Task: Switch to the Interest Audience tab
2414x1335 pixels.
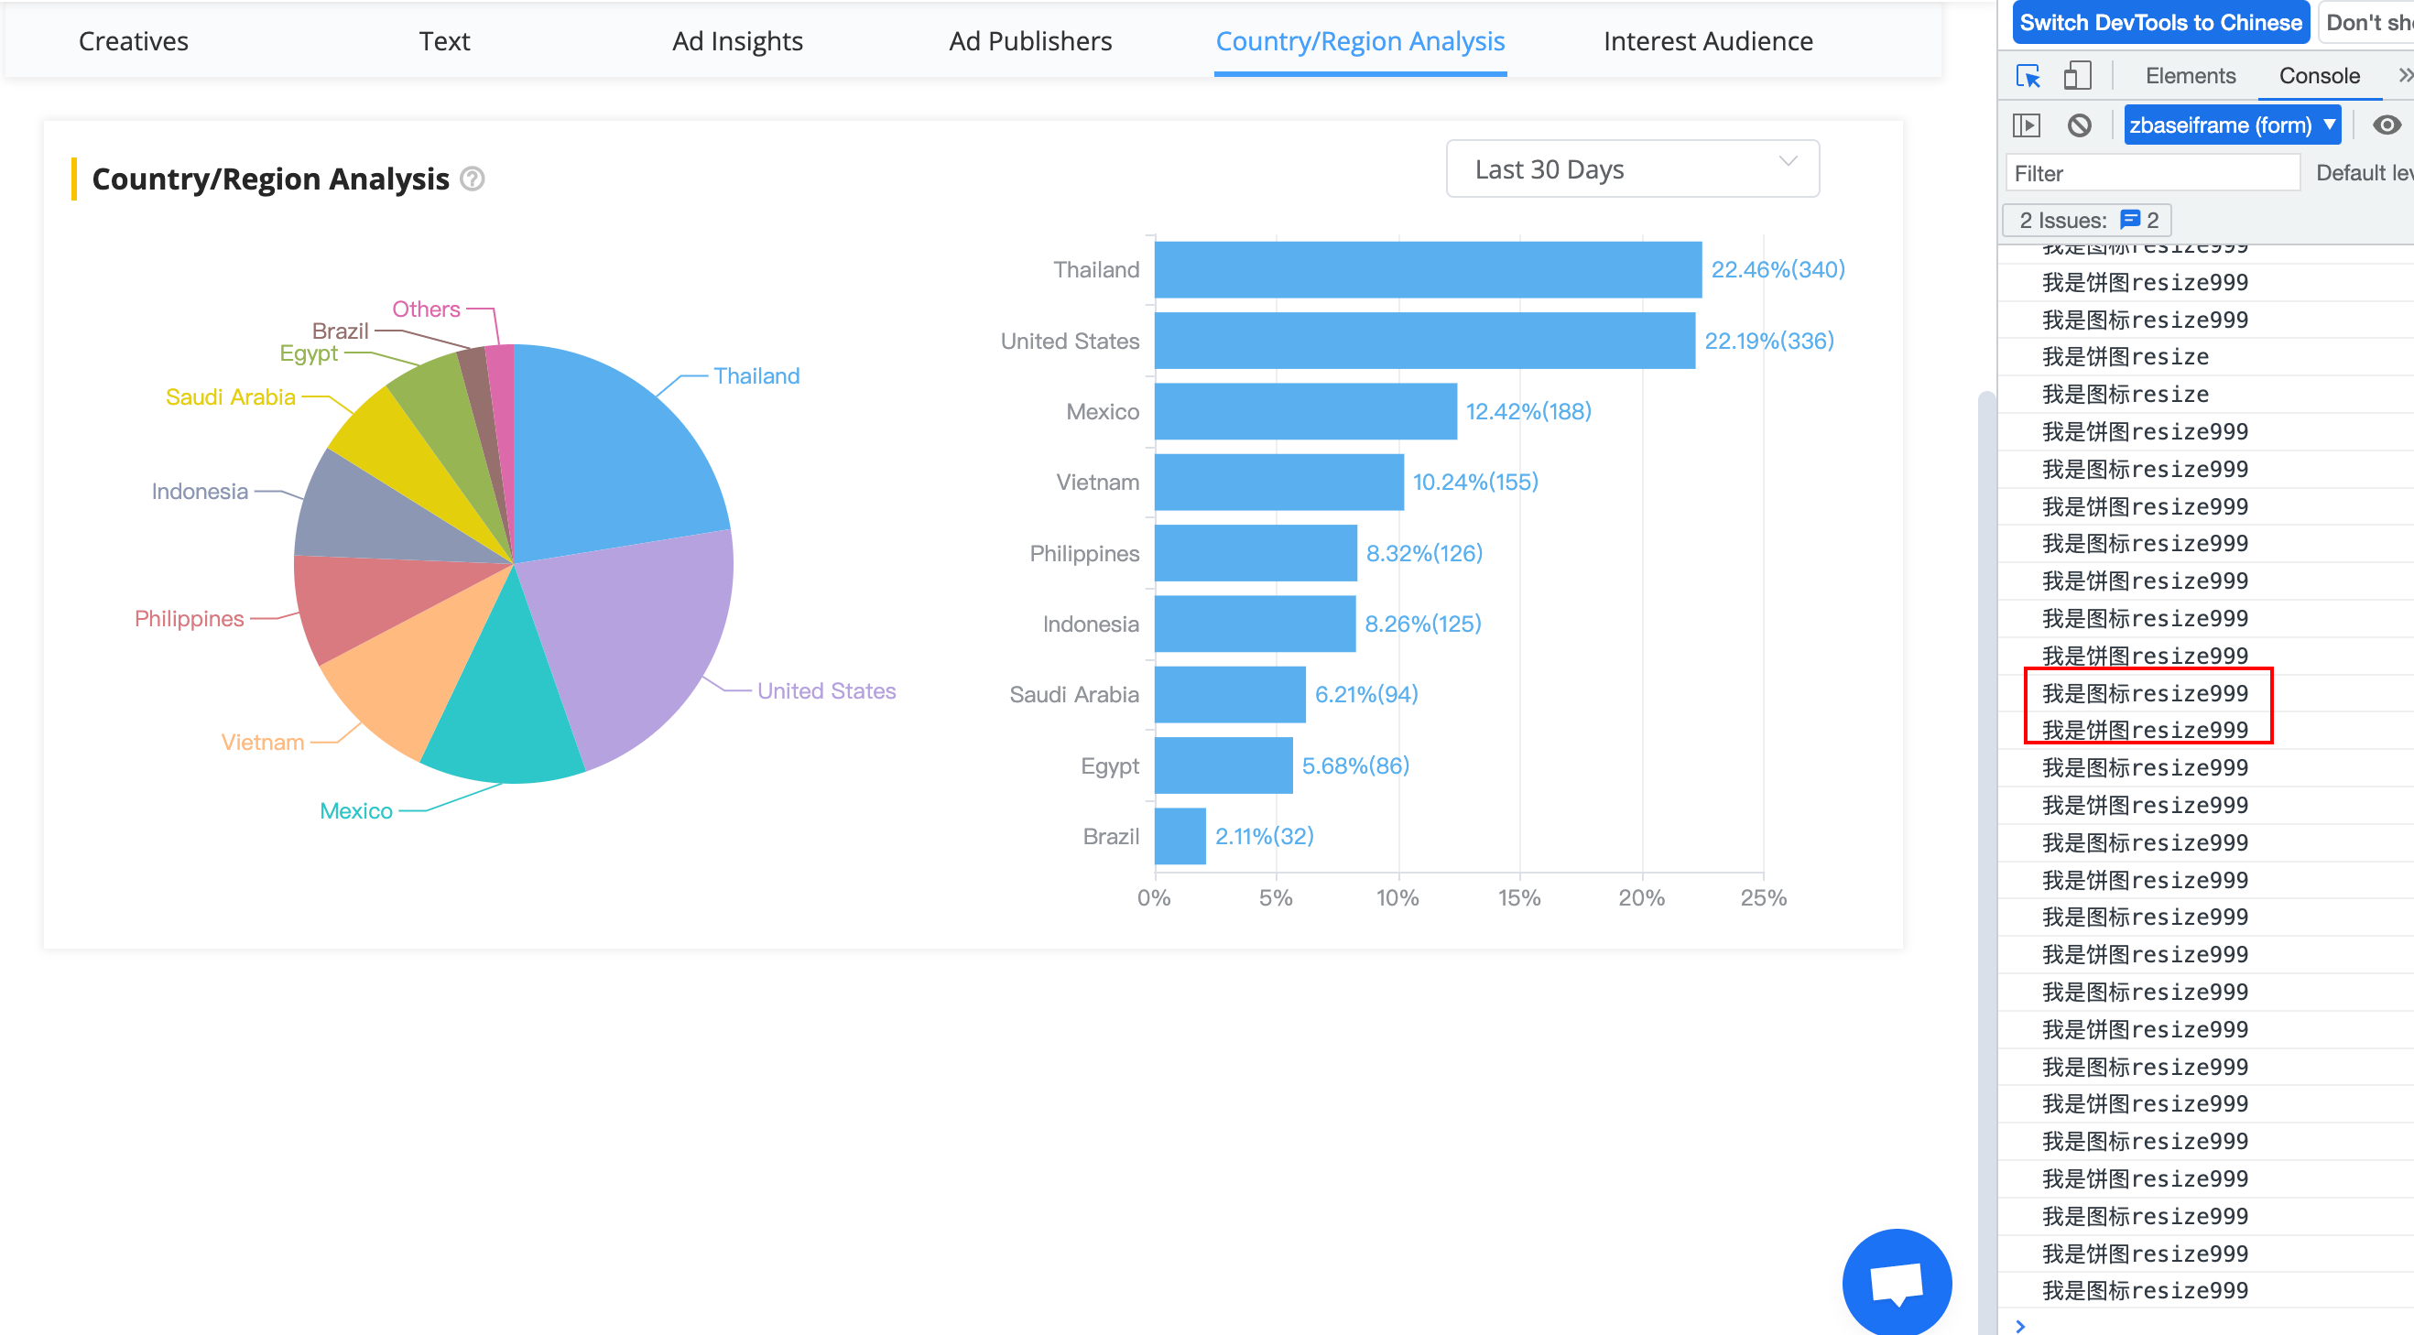Action: pyautogui.click(x=1707, y=41)
